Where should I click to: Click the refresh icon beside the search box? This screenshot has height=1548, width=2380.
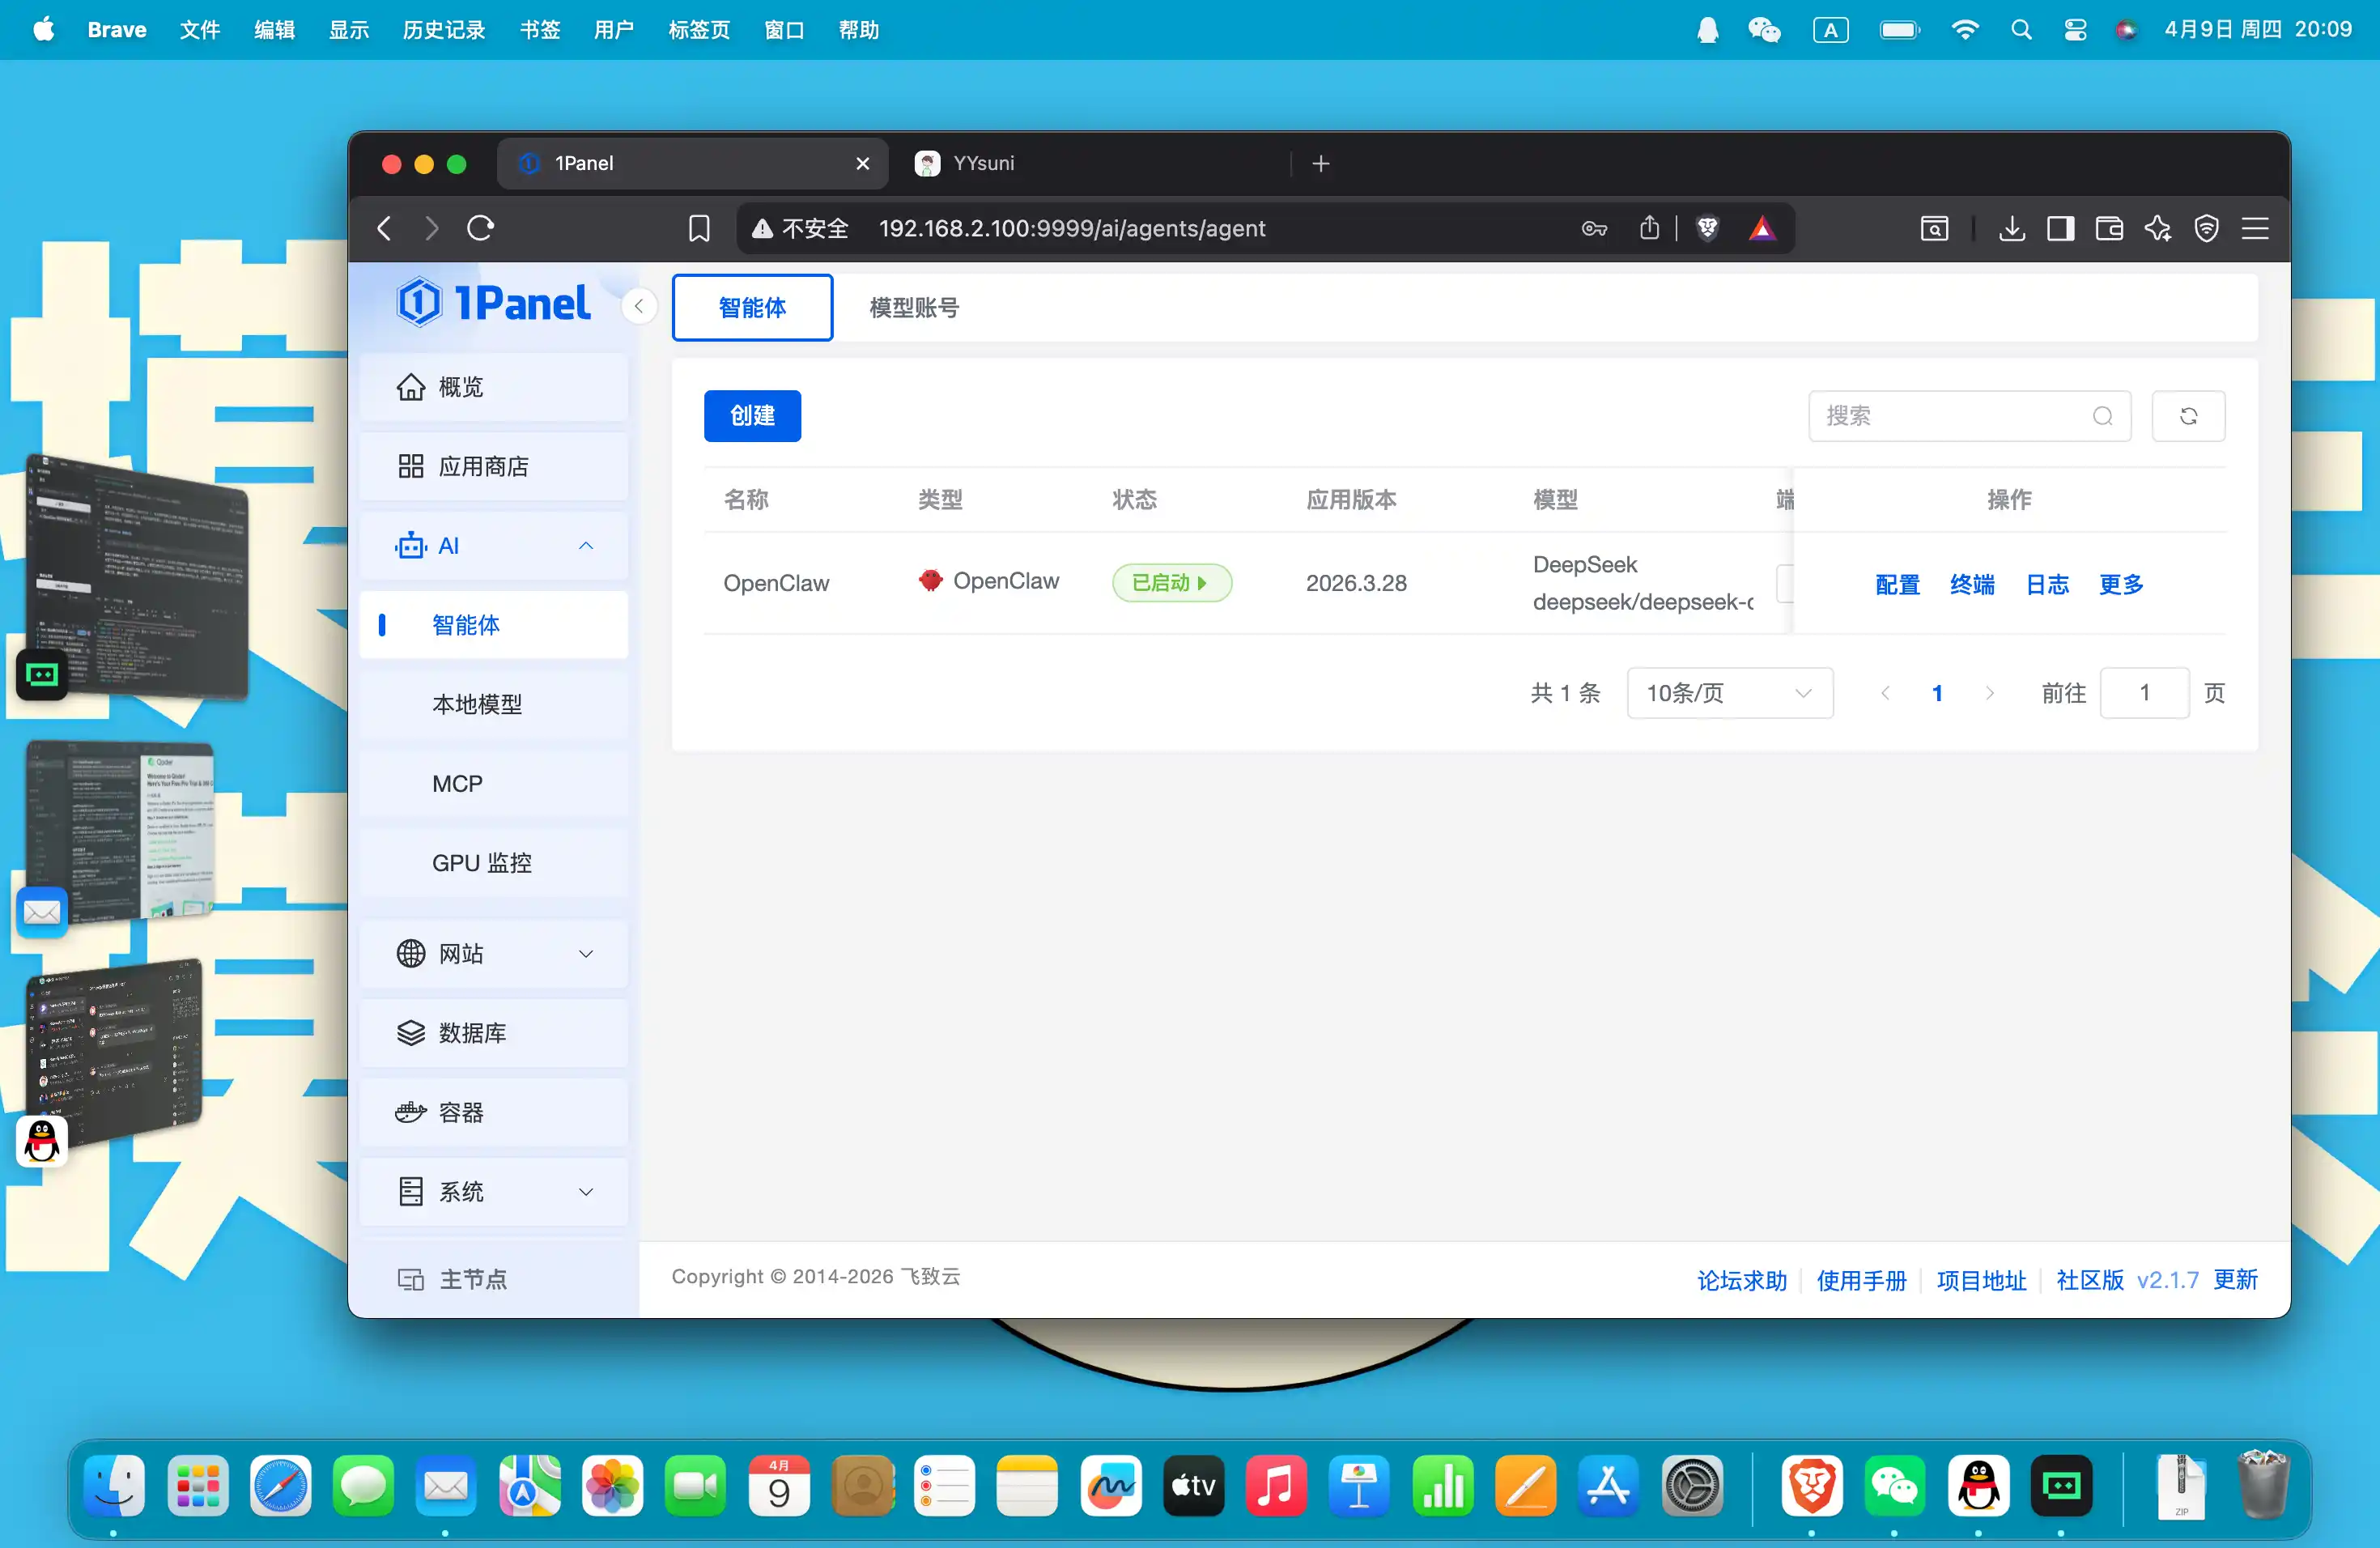2187,416
